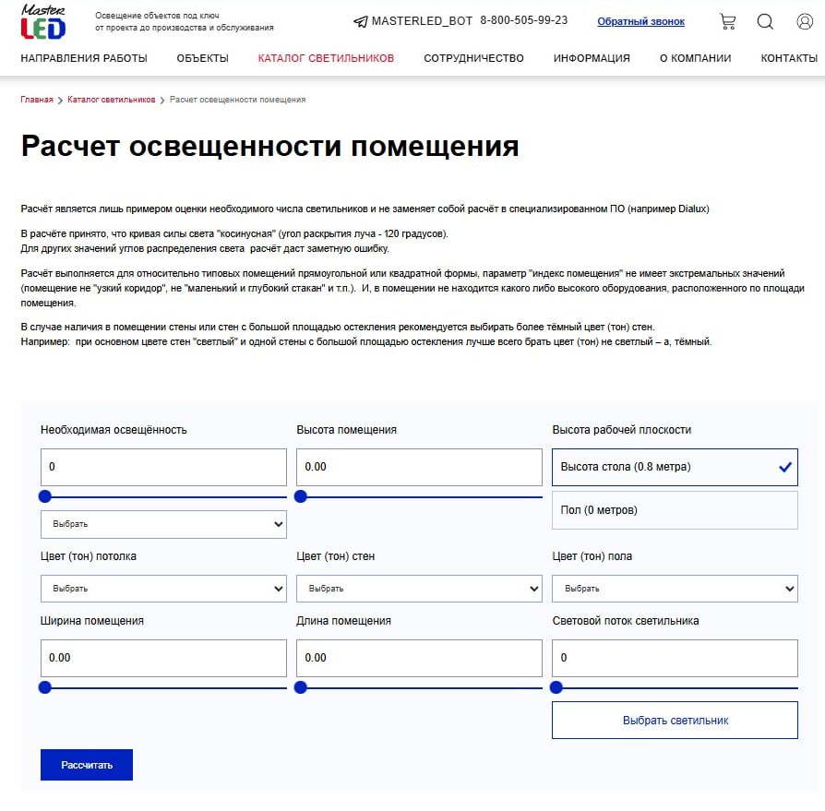Click the Master LED logo
The height and width of the screenshot is (811, 825).
click(43, 21)
